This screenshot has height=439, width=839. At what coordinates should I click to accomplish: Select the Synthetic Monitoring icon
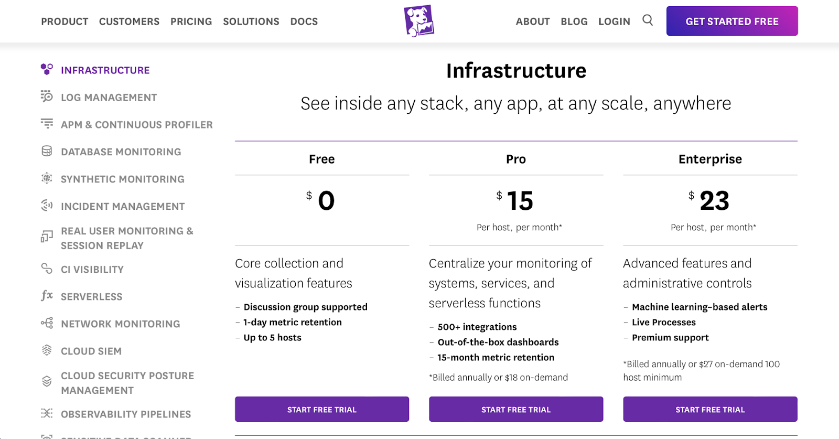click(47, 178)
